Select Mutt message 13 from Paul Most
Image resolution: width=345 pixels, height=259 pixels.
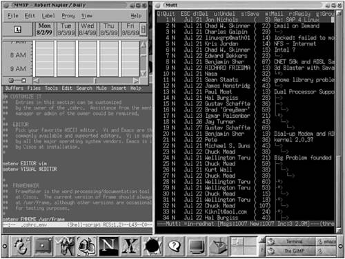[246, 92]
